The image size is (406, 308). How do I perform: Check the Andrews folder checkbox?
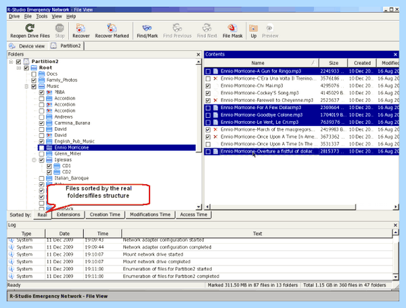[x=41, y=117]
